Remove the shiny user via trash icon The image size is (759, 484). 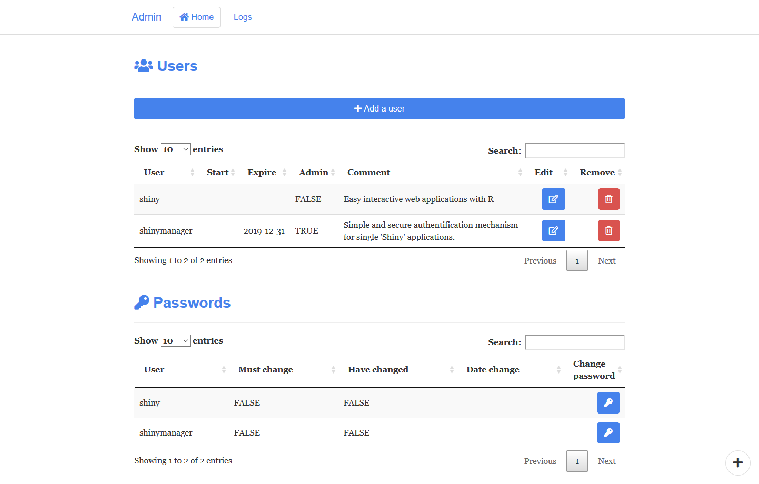pyautogui.click(x=608, y=199)
